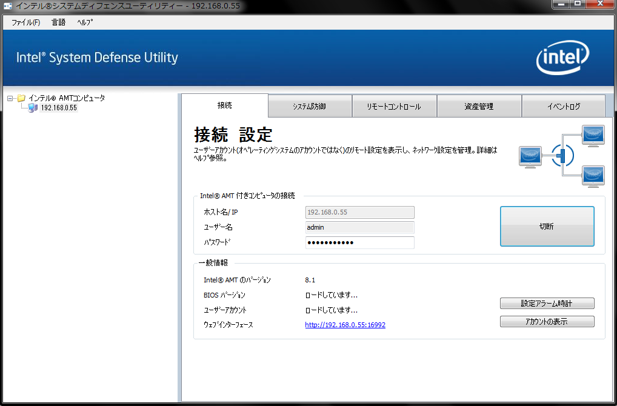The image size is (617, 406).
Task: Click the 設定アラーム時計 button
Action: (547, 304)
